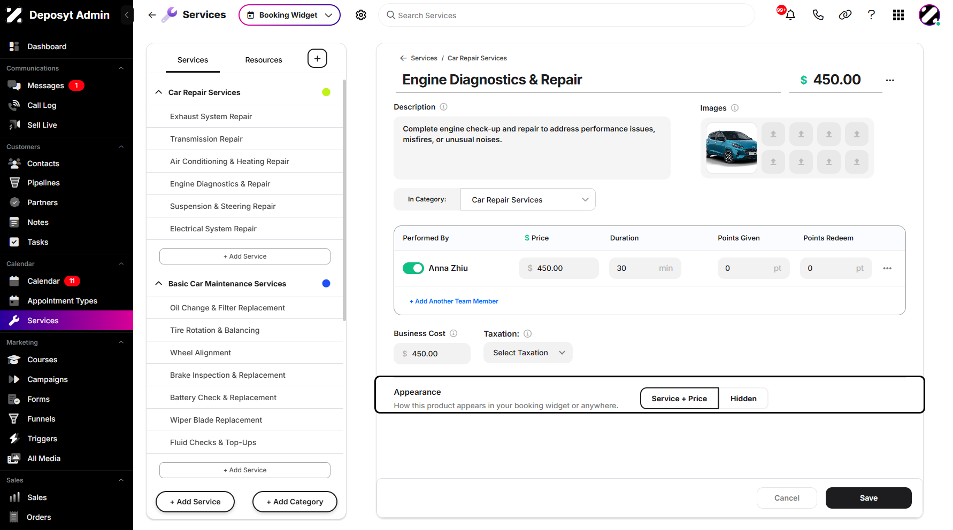Click Business Cost 450.00 field
The height and width of the screenshot is (530, 953).
tap(432, 354)
